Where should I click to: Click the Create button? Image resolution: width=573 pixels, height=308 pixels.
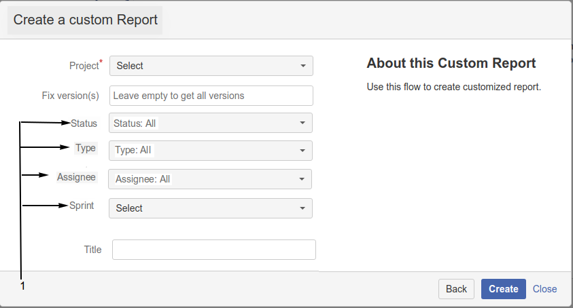(504, 289)
